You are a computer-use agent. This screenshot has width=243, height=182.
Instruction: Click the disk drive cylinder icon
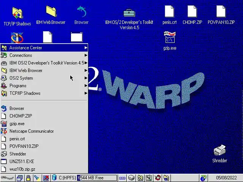coord(54,178)
